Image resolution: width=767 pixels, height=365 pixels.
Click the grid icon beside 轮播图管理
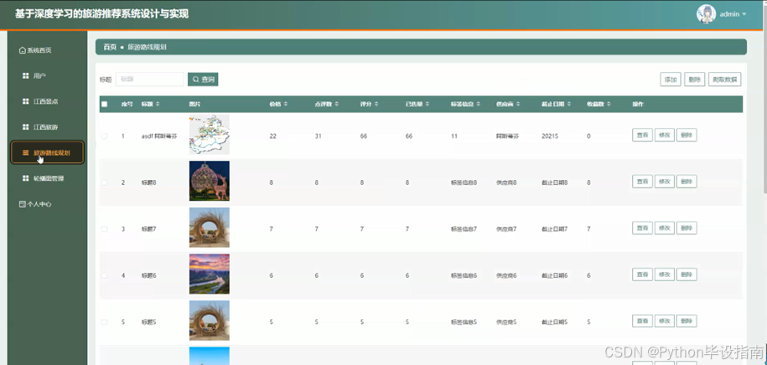click(25, 178)
